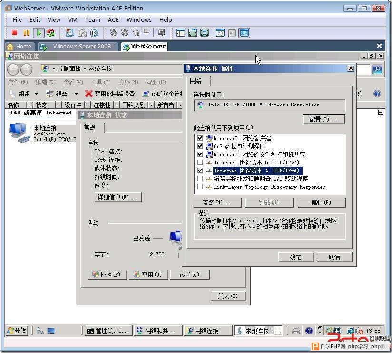This screenshot has width=392, height=353.
Task: Uncheck Microsoft 网络客户端 checkbox
Action: (200, 138)
